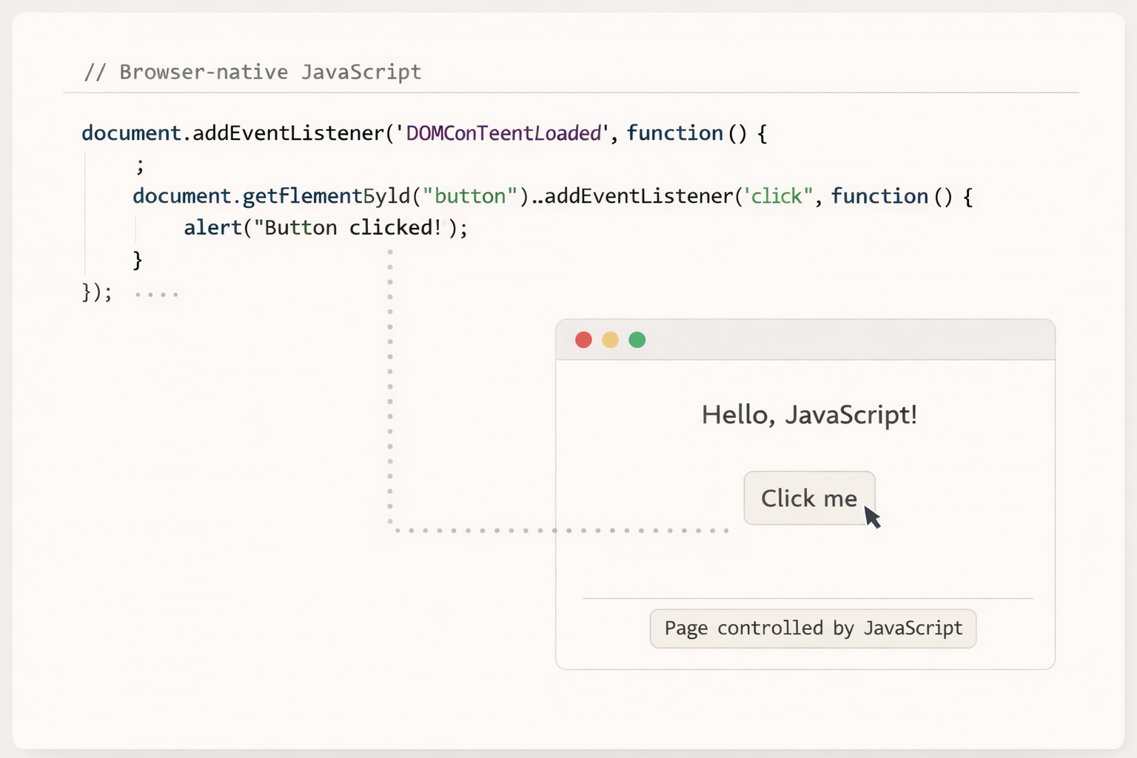Click the yellow window dot

(610, 340)
